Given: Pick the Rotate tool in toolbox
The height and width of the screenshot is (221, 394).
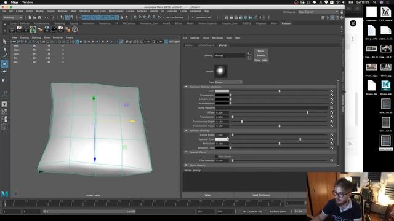Looking at the screenshot, I should coord(4,72).
